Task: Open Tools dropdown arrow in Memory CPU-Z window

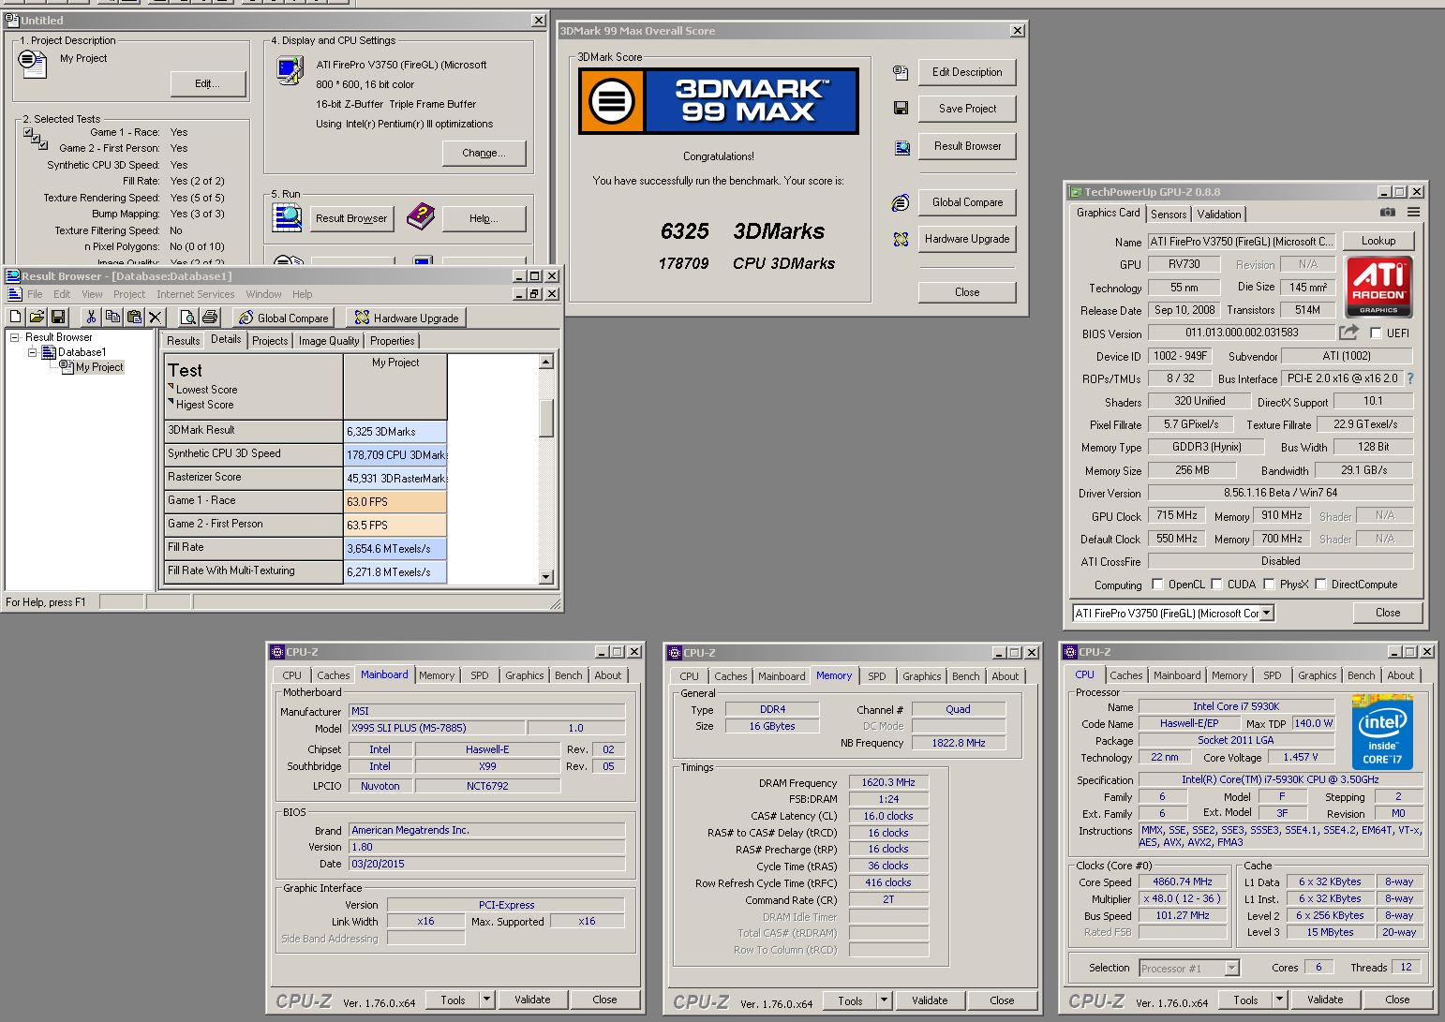Action: coord(885,1000)
